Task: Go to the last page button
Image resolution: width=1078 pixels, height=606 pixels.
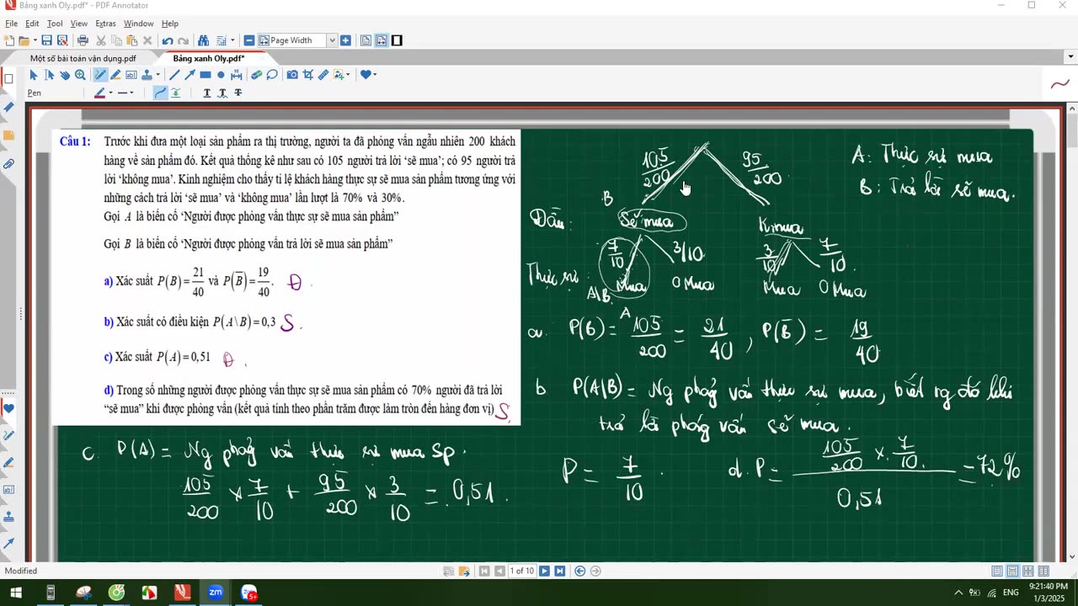Action: [559, 571]
